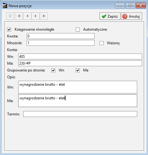
Task: Click the Wn account field containing 405
Action: (x=80, y=57)
